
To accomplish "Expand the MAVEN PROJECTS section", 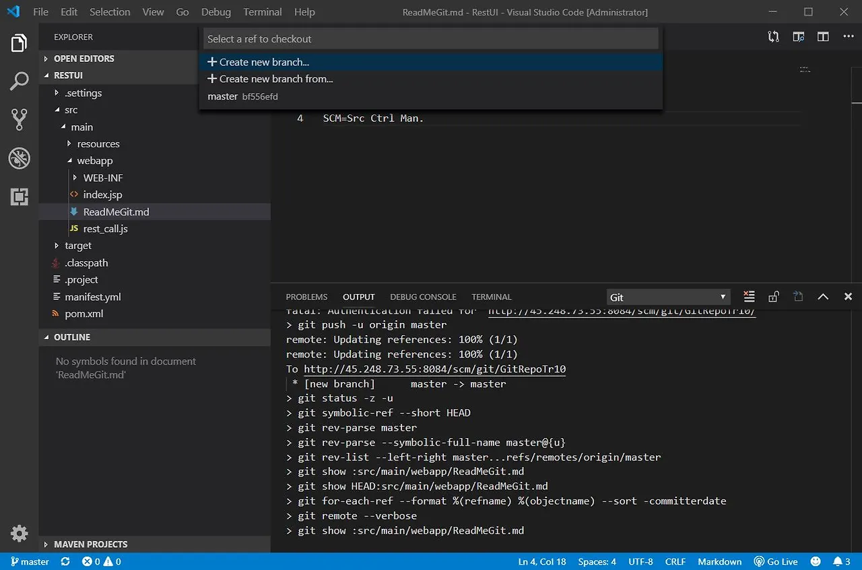I will coord(155,544).
